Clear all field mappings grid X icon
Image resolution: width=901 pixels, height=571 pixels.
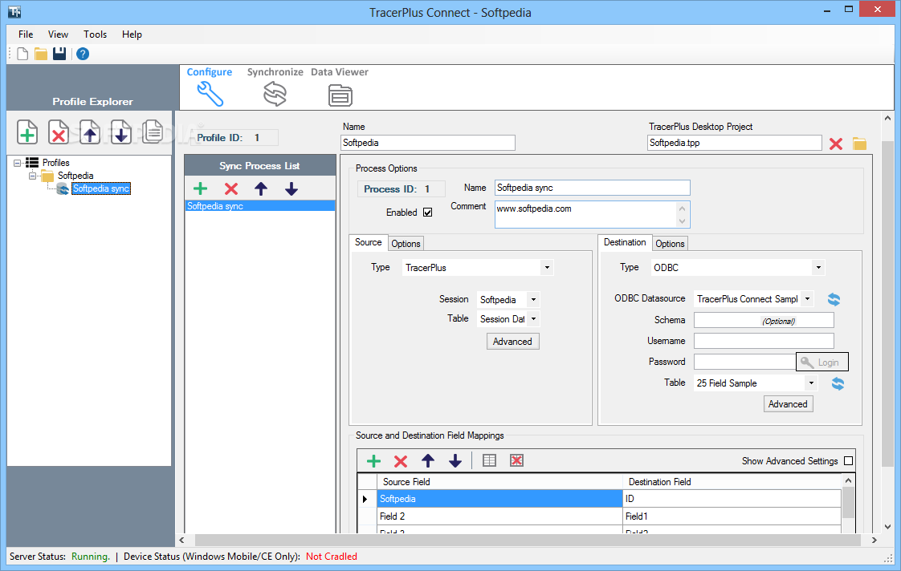pyautogui.click(x=516, y=460)
